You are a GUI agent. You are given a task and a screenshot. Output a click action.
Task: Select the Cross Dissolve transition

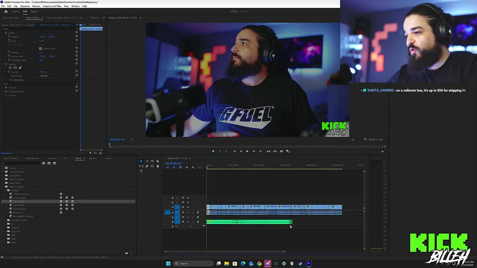[20, 198]
